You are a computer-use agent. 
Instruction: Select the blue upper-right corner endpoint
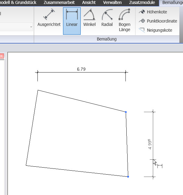[x=126, y=112]
